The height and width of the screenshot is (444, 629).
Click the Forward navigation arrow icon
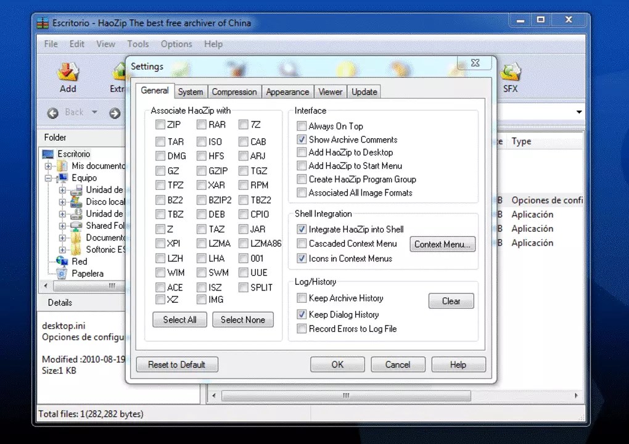(x=115, y=113)
